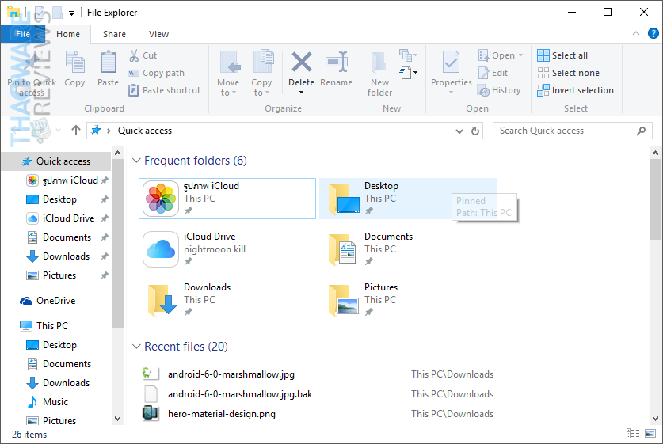Select the Pictures frequent folder tile
This screenshot has height=444, width=663.
[x=408, y=300]
